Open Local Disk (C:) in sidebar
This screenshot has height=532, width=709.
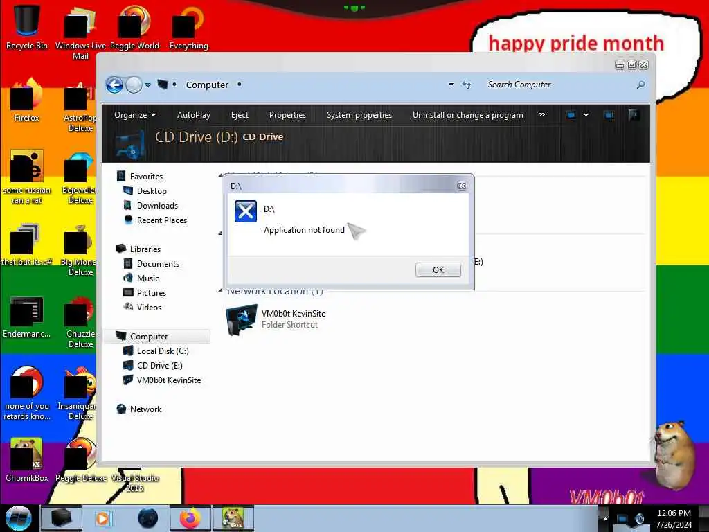163,351
